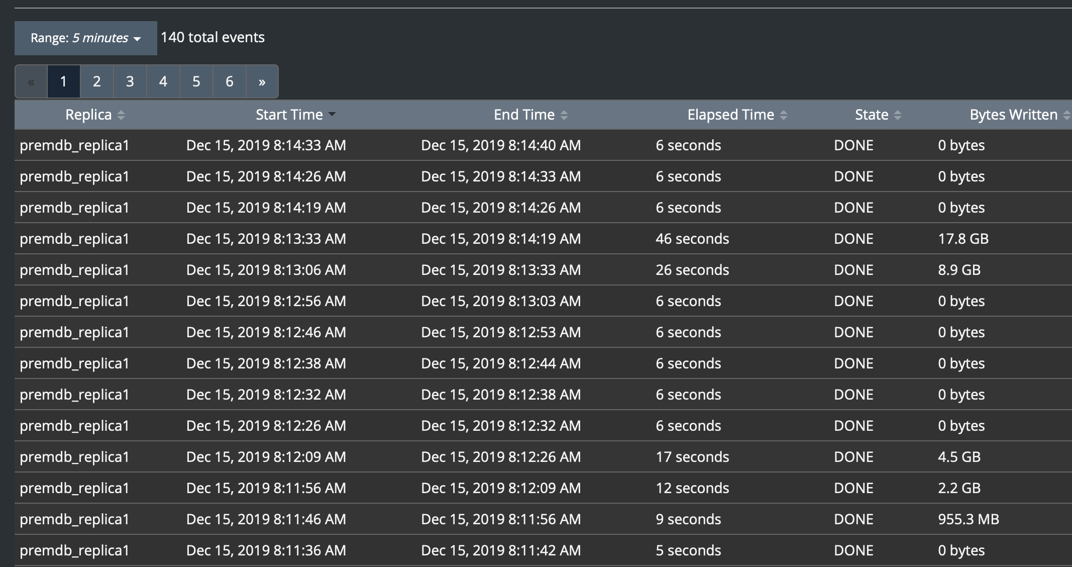Sort by Elapsed Time icon

click(784, 115)
